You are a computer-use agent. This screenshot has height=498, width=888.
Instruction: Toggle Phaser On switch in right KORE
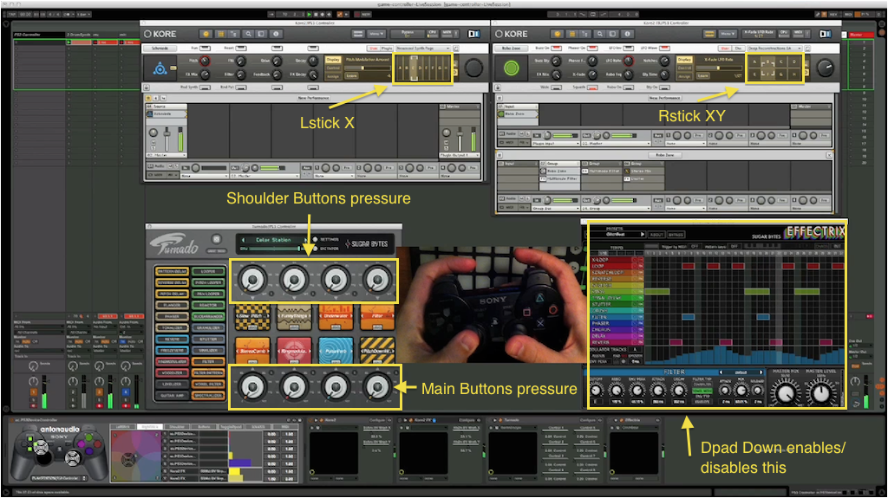click(x=592, y=49)
